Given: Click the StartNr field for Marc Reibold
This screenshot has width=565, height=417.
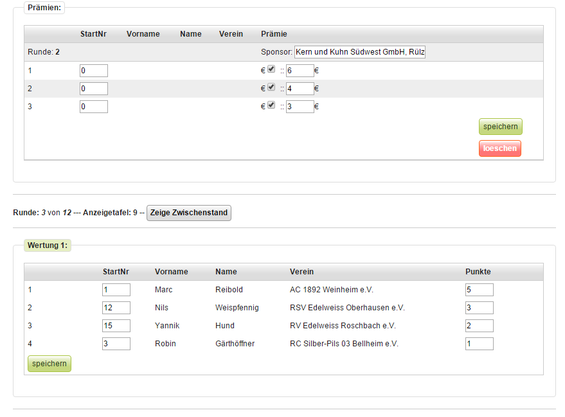Looking at the screenshot, I should (116, 290).
